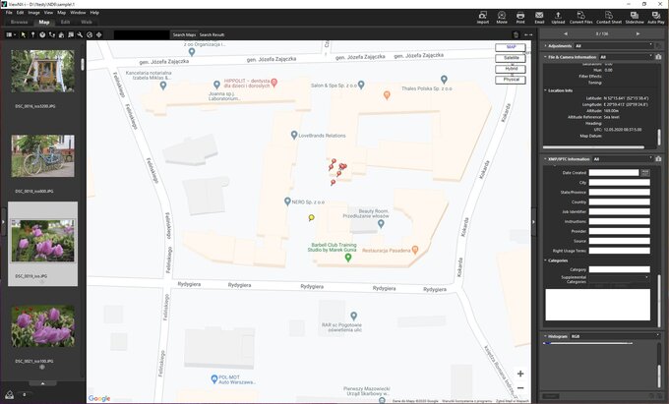Go to next image arrow
The height and width of the screenshot is (404, 669).
[638, 33]
